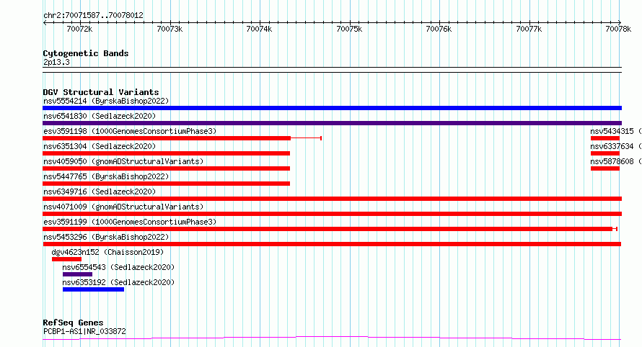Click the 70074k ruler label
This screenshot has width=642, height=347.
click(259, 29)
